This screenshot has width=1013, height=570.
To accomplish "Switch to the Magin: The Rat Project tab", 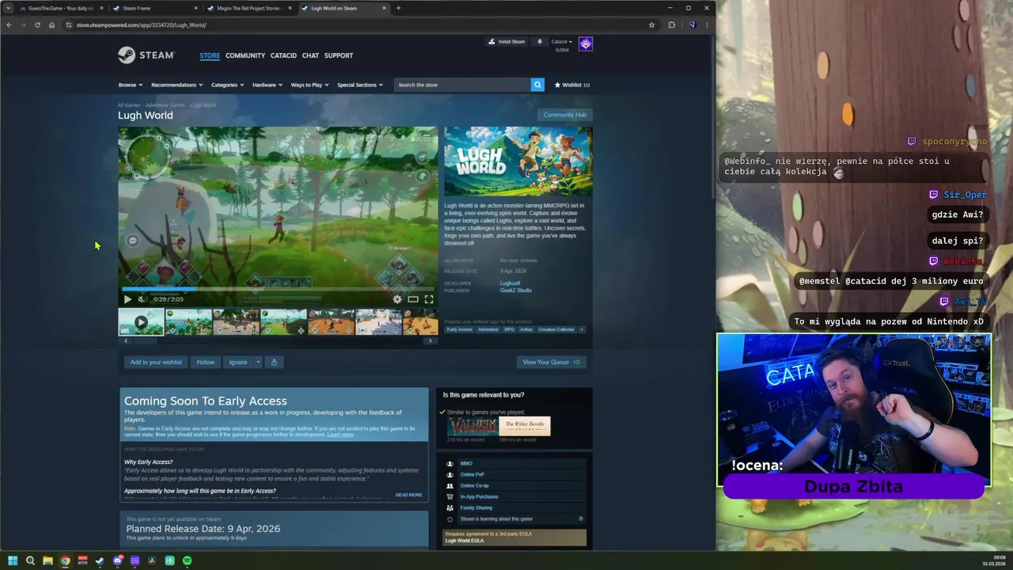I will (x=249, y=8).
